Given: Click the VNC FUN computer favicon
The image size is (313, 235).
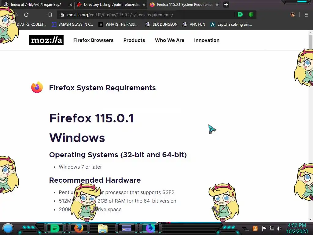Looking at the screenshot, I should (x=185, y=24).
